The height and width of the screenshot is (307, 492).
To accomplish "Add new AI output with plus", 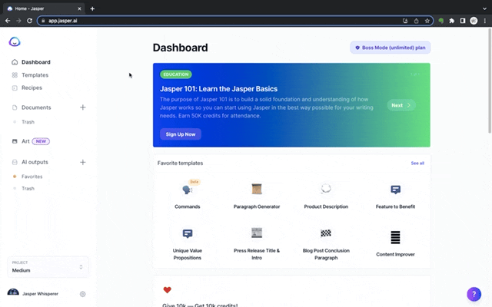I will pyautogui.click(x=83, y=162).
